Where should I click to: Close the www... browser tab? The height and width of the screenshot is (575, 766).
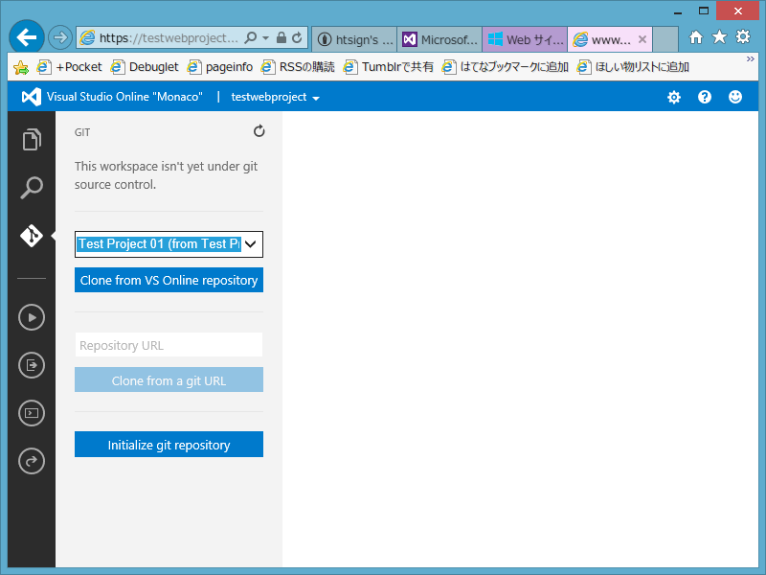point(642,39)
